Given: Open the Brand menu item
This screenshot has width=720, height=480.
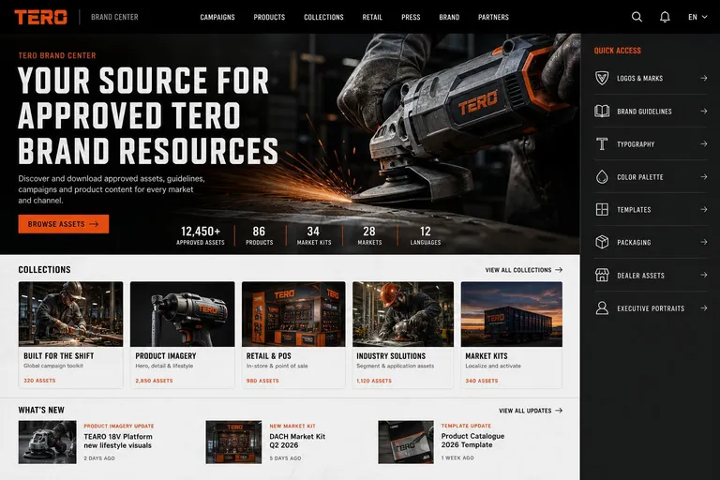Looking at the screenshot, I should click(x=449, y=17).
